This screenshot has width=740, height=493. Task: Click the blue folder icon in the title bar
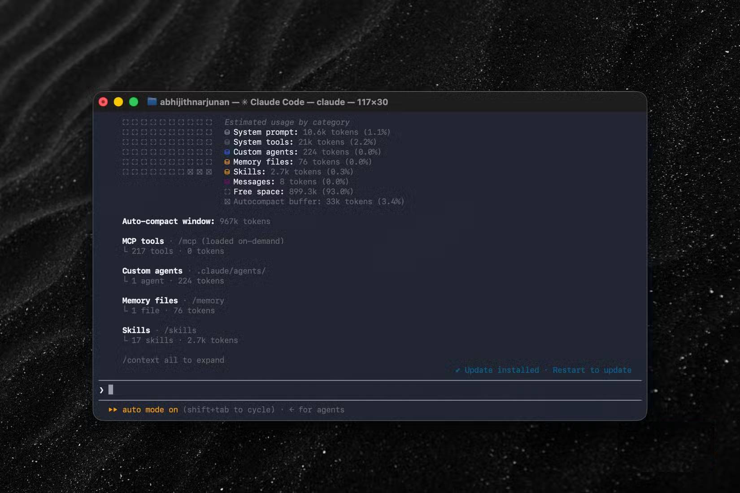tap(152, 102)
